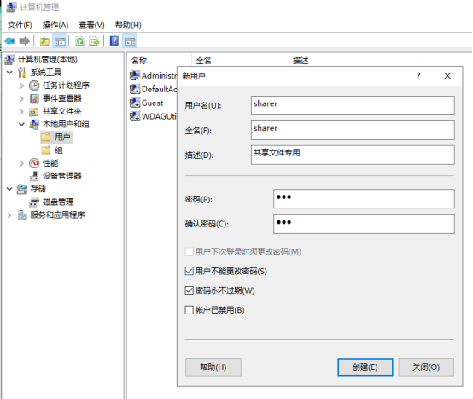
Task: Open the 查看(V) menu
Action: click(91, 25)
